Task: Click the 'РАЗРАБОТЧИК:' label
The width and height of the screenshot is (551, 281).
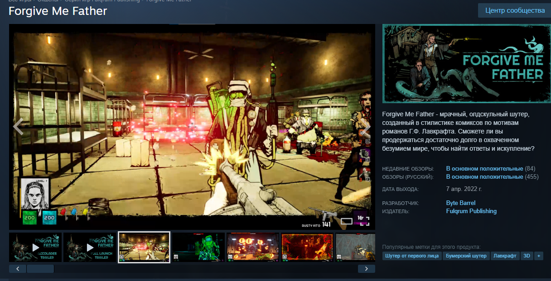Action: (x=401, y=204)
